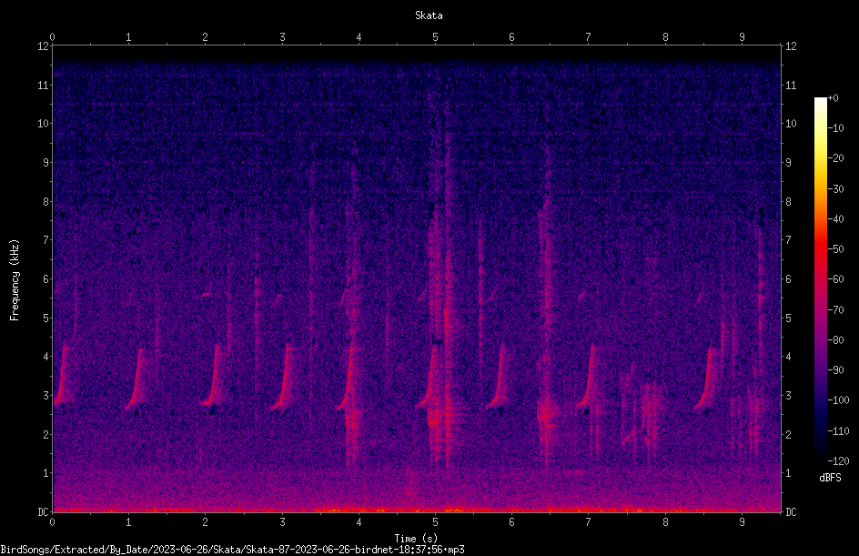The image size is (859, 556).
Task: Click the '-40' color scale label
Action: point(836,219)
